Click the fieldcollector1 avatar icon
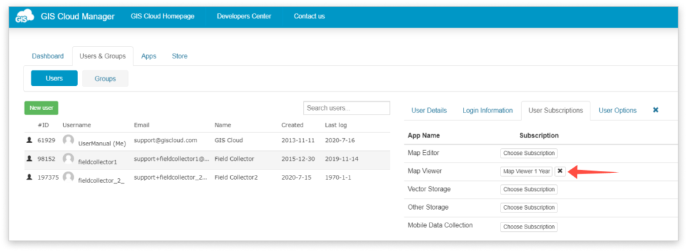Image resolution: width=687 pixels, height=252 pixels. (x=68, y=158)
